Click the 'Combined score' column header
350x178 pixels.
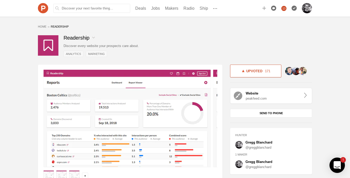click(178, 135)
